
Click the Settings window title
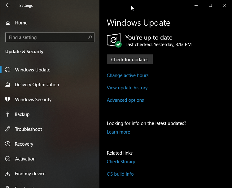click(x=26, y=6)
